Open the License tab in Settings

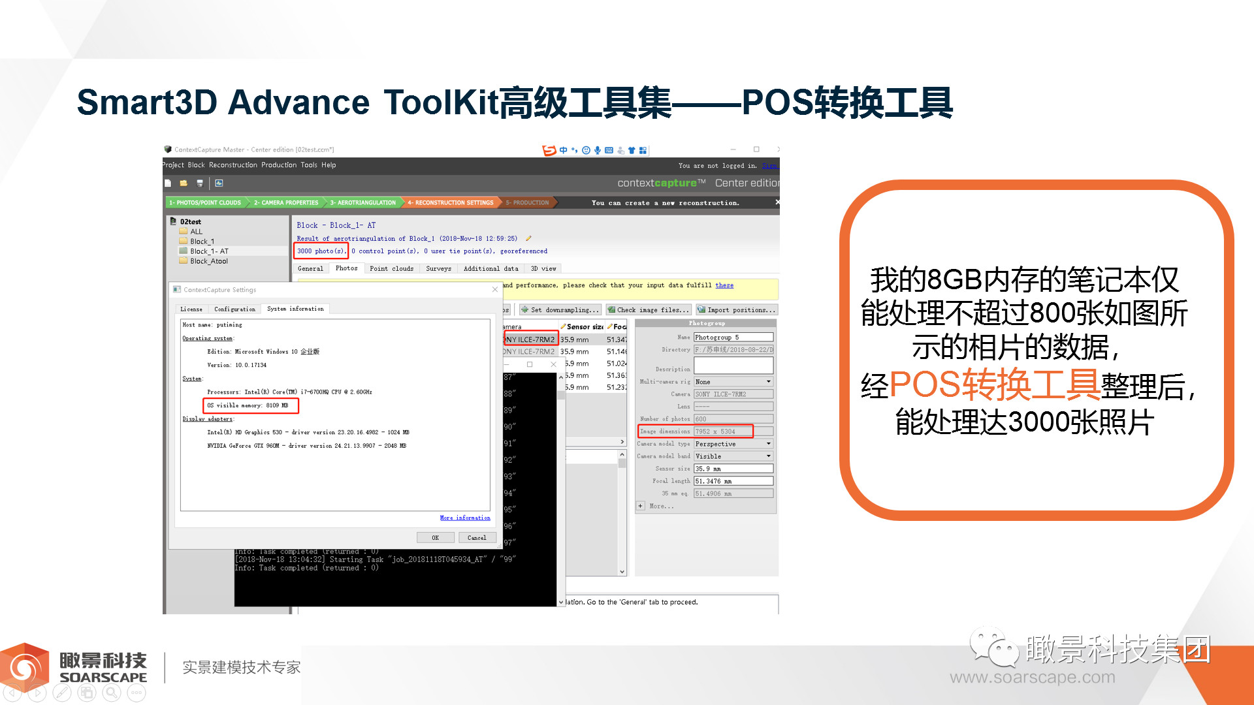[x=191, y=309]
